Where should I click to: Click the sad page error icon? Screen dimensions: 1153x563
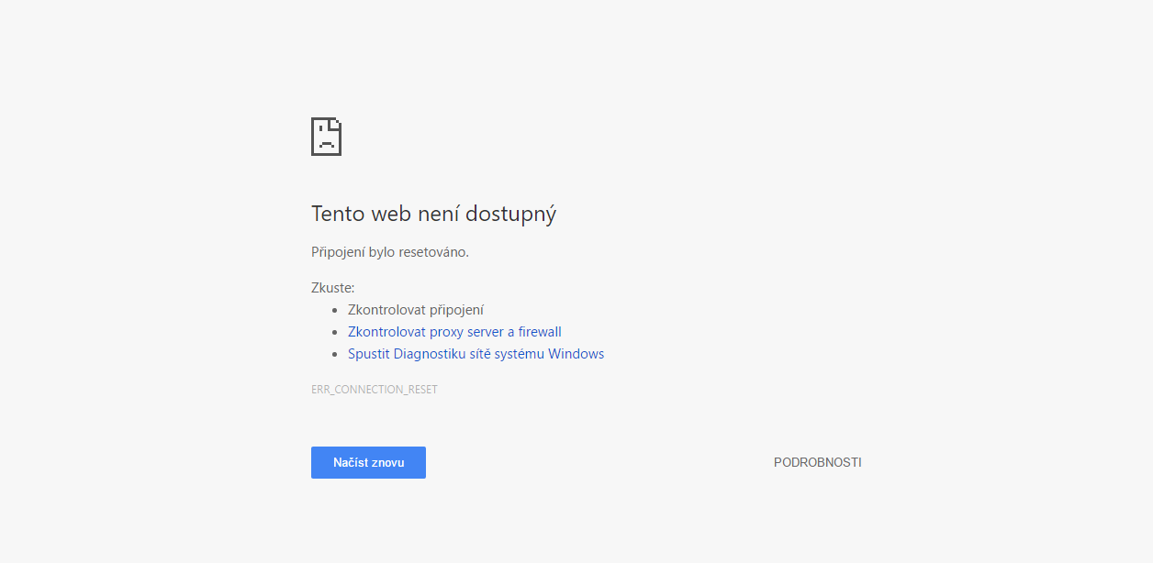pyautogui.click(x=326, y=137)
